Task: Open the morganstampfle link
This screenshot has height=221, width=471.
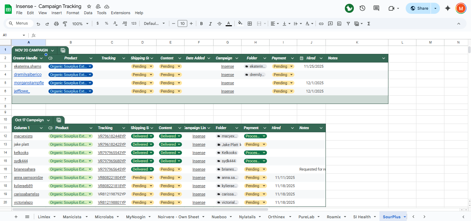Action: (x=29, y=83)
